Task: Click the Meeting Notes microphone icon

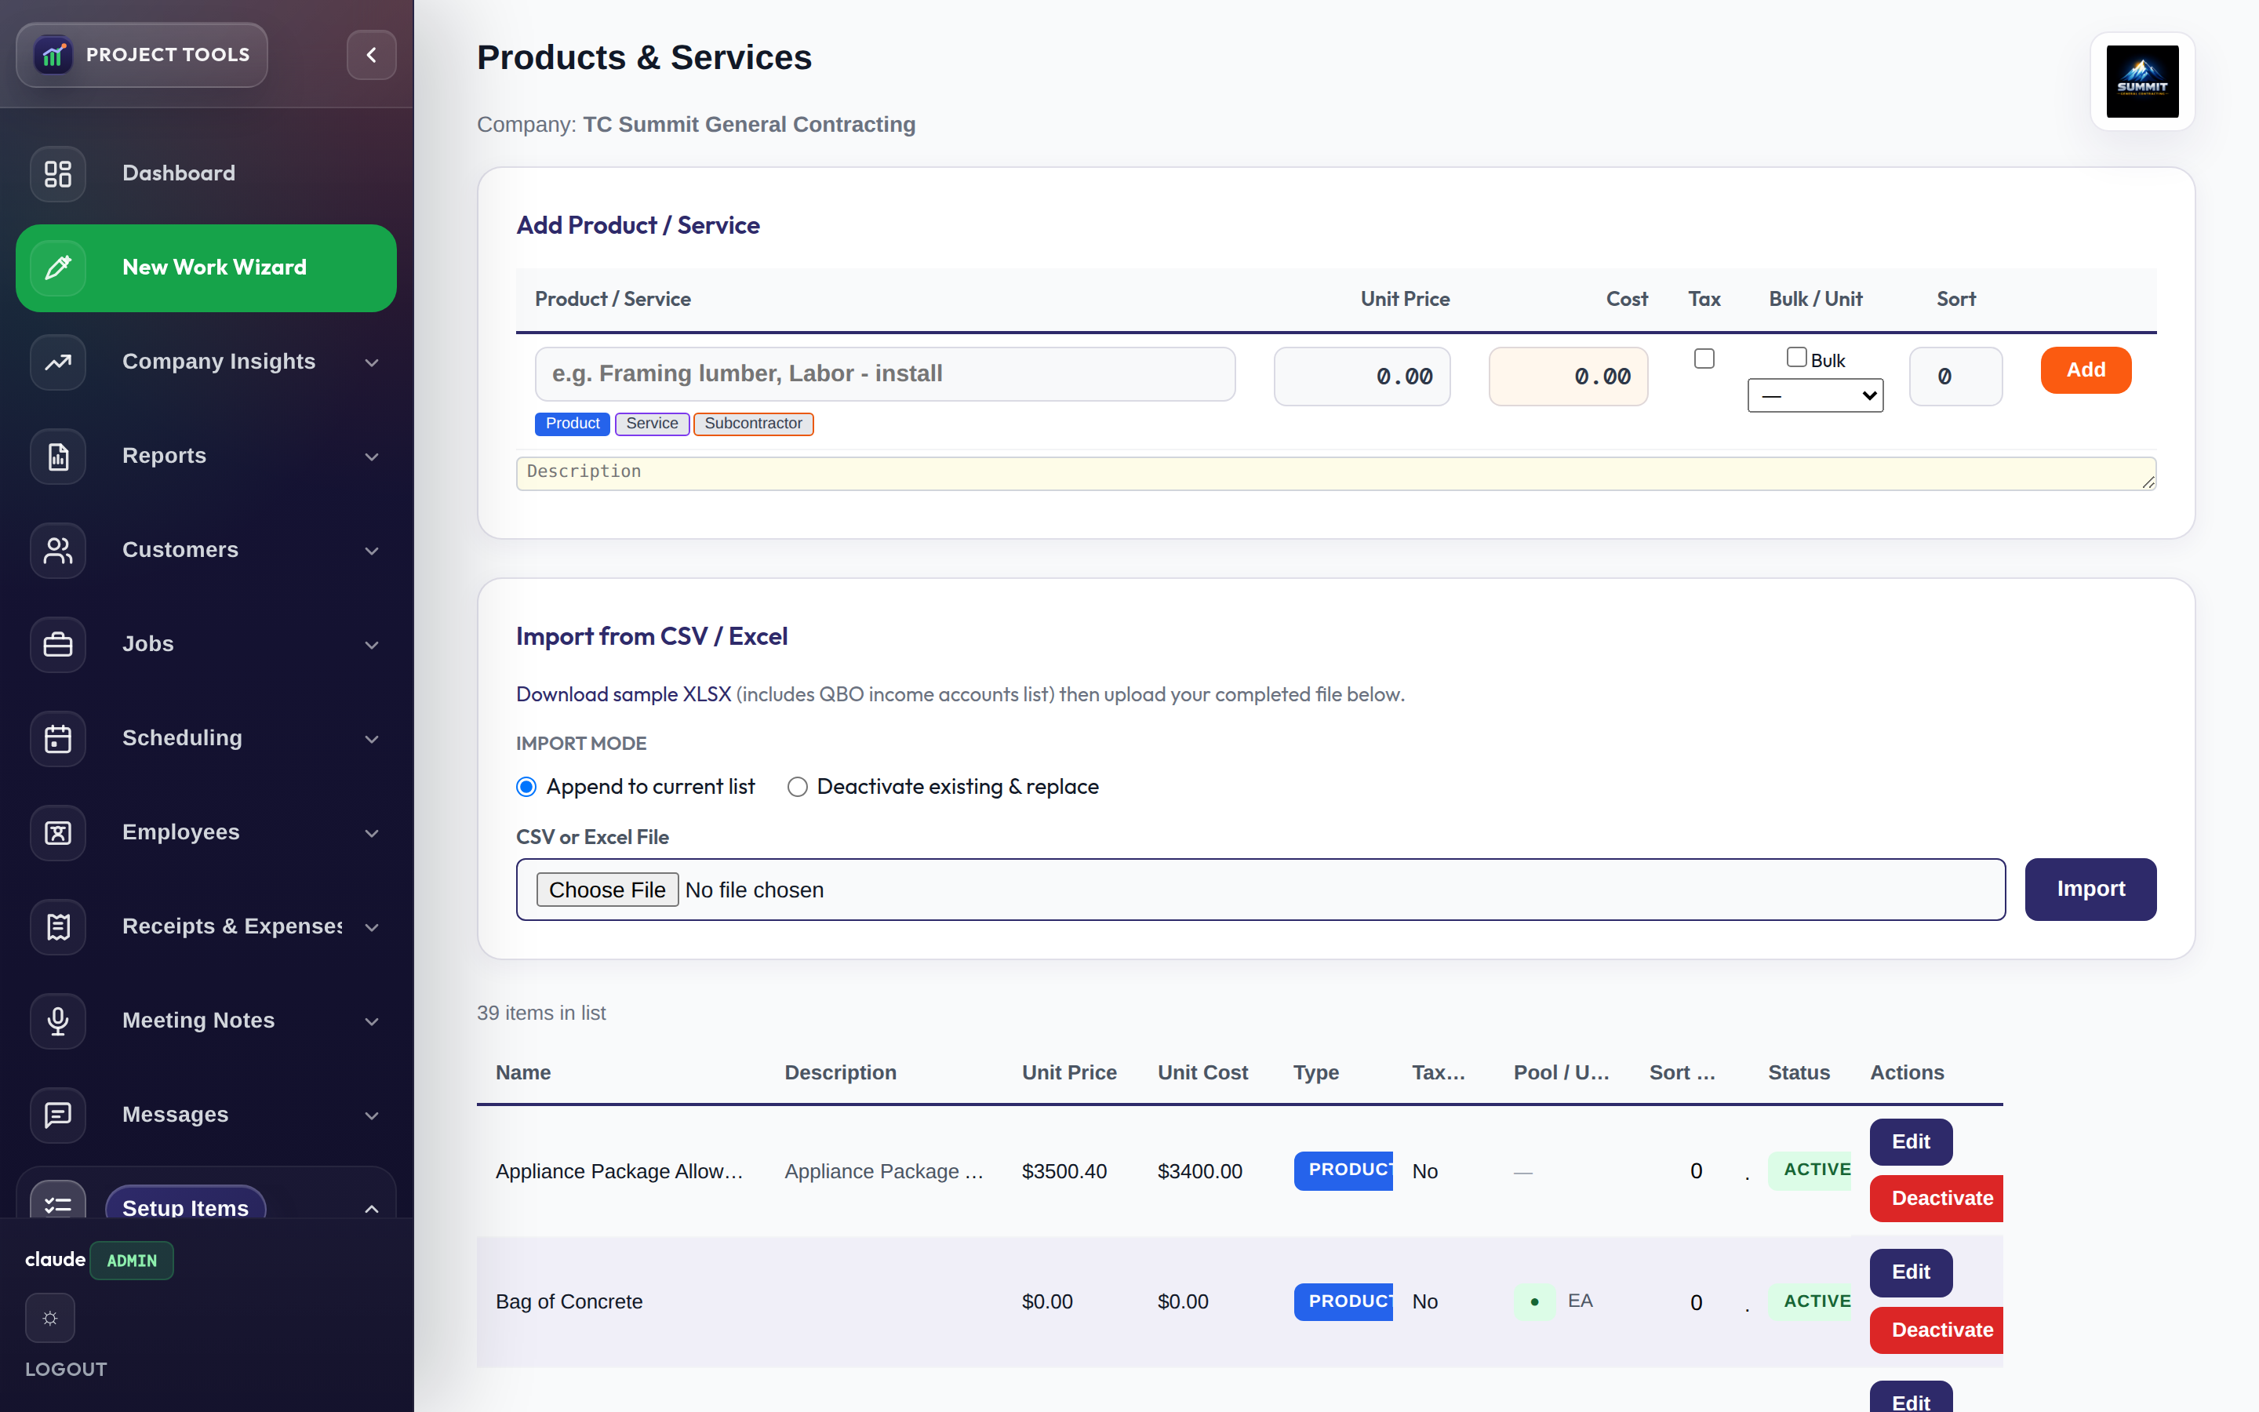Action: [58, 1021]
